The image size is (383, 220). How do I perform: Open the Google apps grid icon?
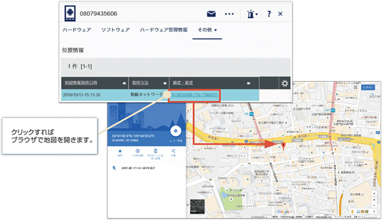355,88
